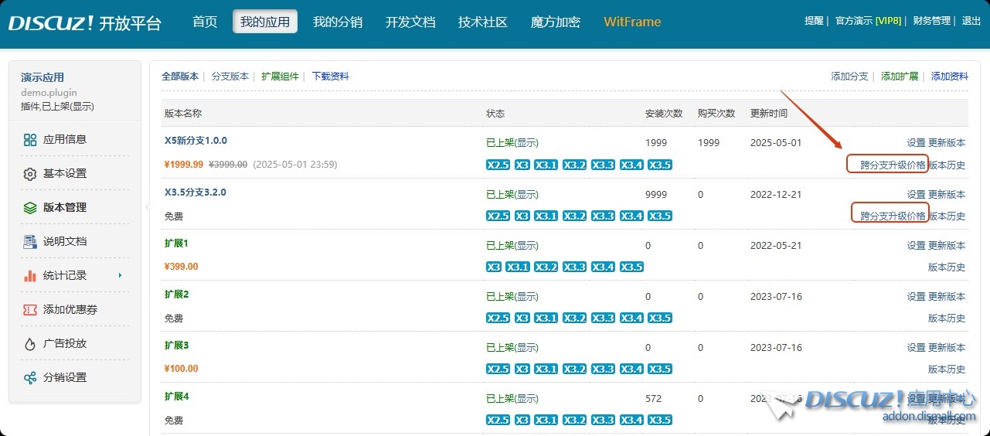Switch to the 分支版本 filter tab
990x436 pixels.
230,77
